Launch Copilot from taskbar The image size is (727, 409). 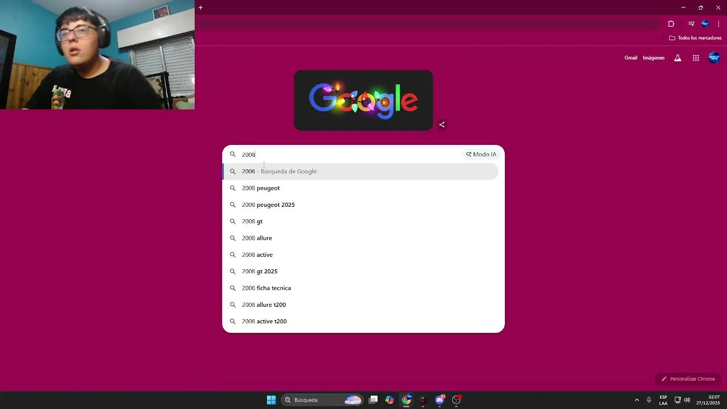[390, 400]
